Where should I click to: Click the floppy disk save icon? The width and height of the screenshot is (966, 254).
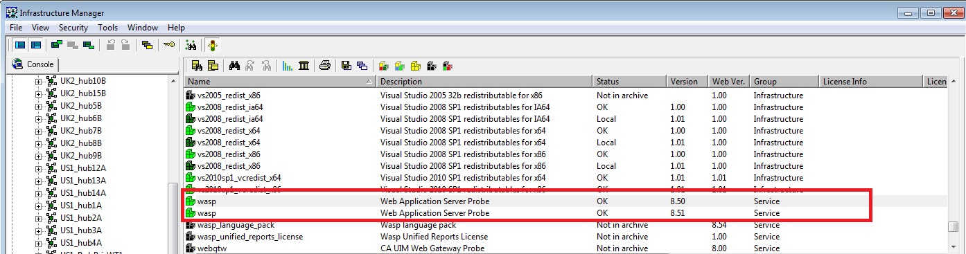click(x=346, y=66)
